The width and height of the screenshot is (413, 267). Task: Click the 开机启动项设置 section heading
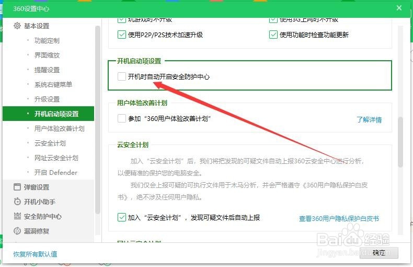point(139,61)
